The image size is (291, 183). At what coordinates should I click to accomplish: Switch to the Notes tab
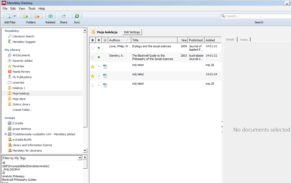click(244, 40)
